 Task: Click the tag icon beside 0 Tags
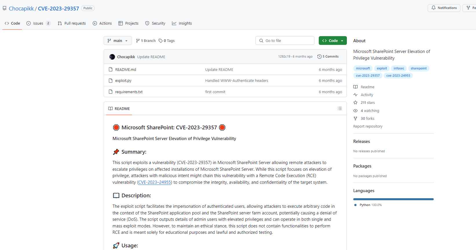click(x=160, y=41)
